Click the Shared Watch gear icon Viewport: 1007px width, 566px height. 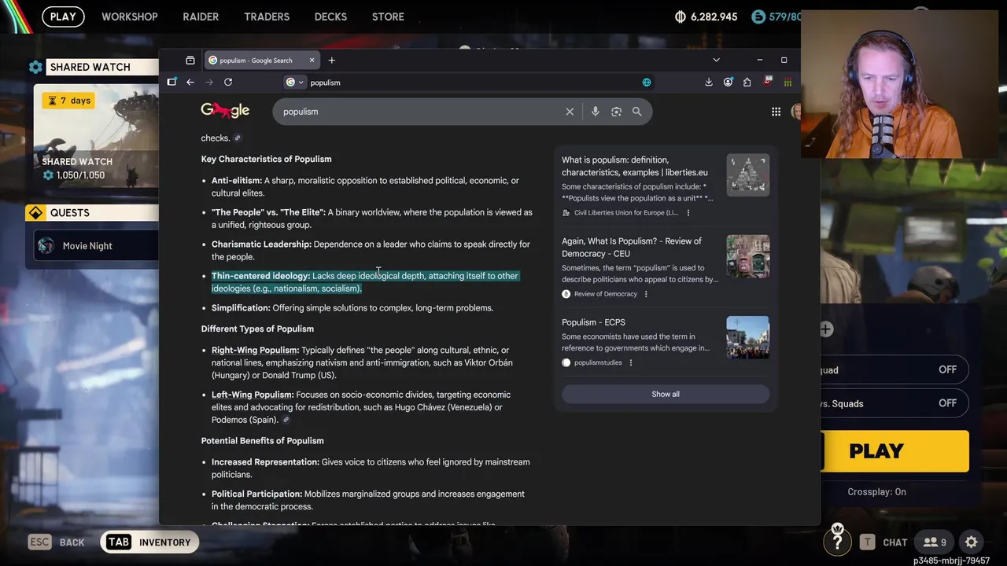click(35, 67)
